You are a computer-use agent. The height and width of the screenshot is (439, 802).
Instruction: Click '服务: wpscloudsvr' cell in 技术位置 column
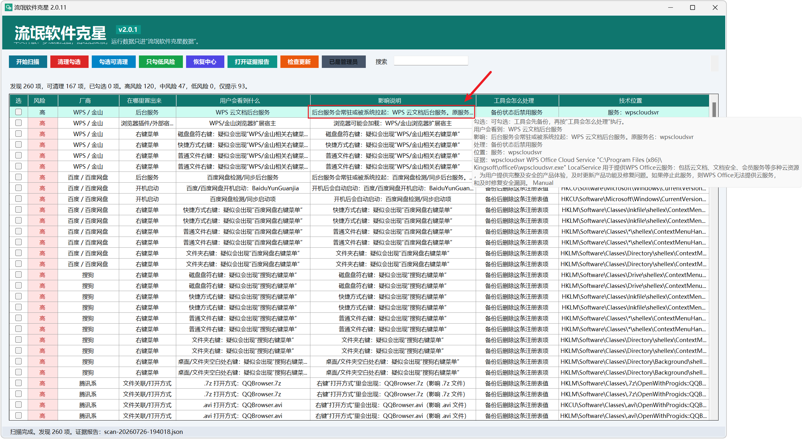coord(633,112)
